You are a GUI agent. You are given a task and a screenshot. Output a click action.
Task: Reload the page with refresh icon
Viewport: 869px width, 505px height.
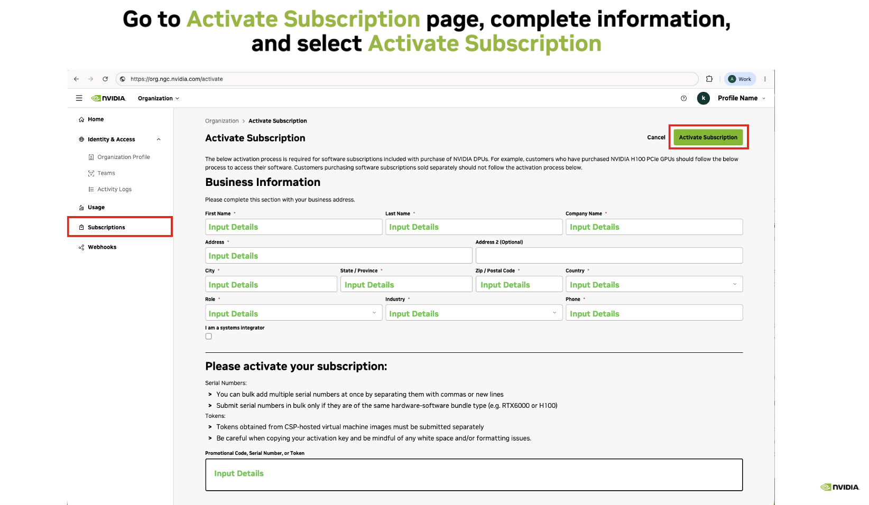coord(105,79)
